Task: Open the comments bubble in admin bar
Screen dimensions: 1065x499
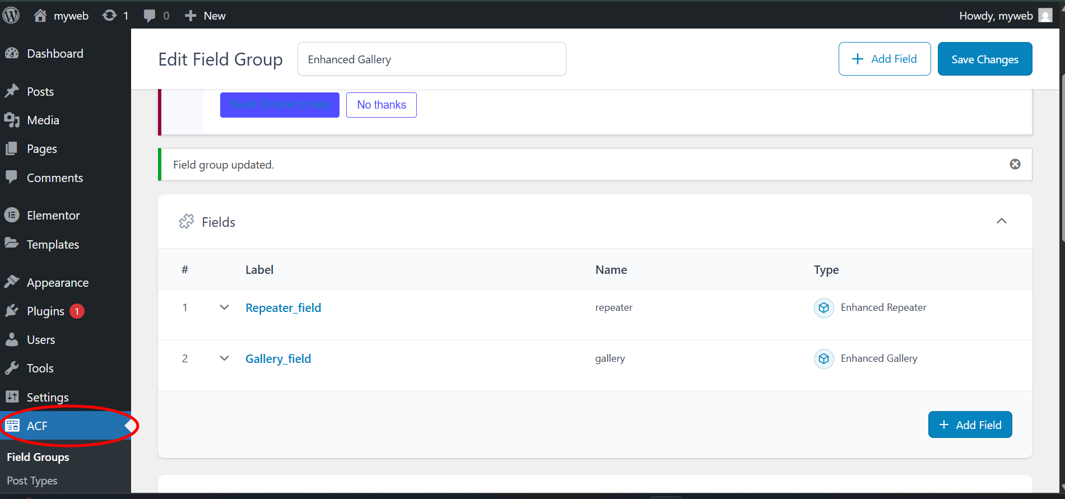Action: tap(150, 16)
